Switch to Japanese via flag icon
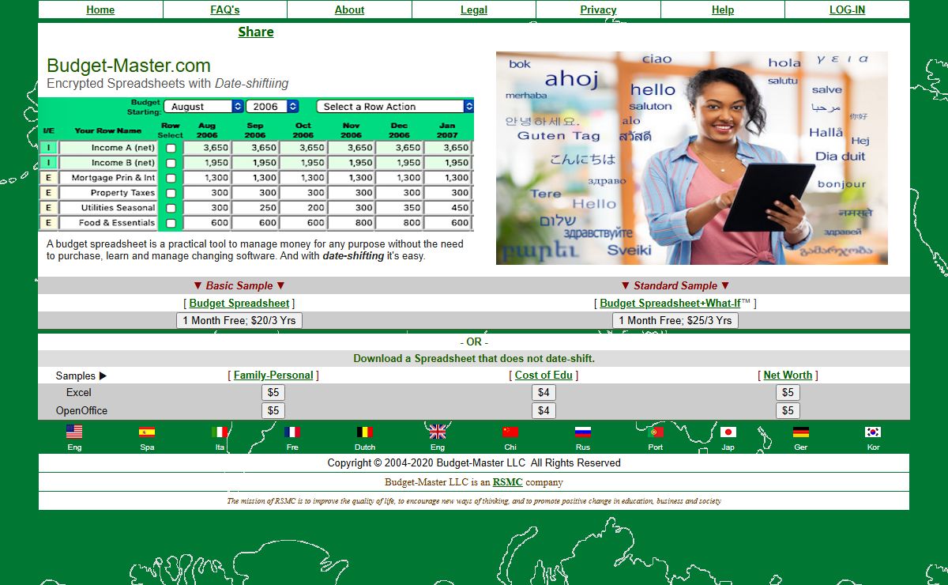The image size is (948, 585). [x=728, y=432]
